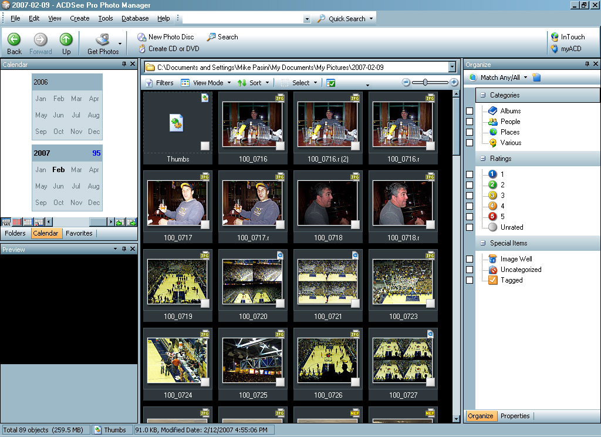This screenshot has height=437, width=601.
Task: Click the Up folder navigation icon
Action: coord(66,40)
